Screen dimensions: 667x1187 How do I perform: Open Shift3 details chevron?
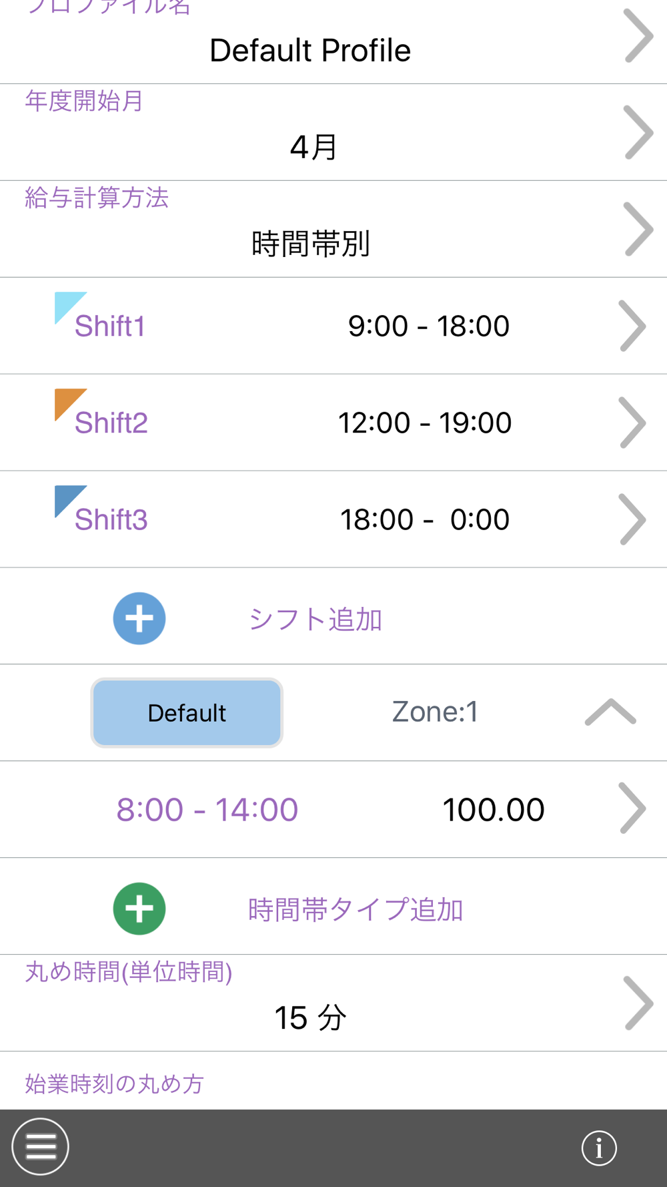(x=632, y=519)
